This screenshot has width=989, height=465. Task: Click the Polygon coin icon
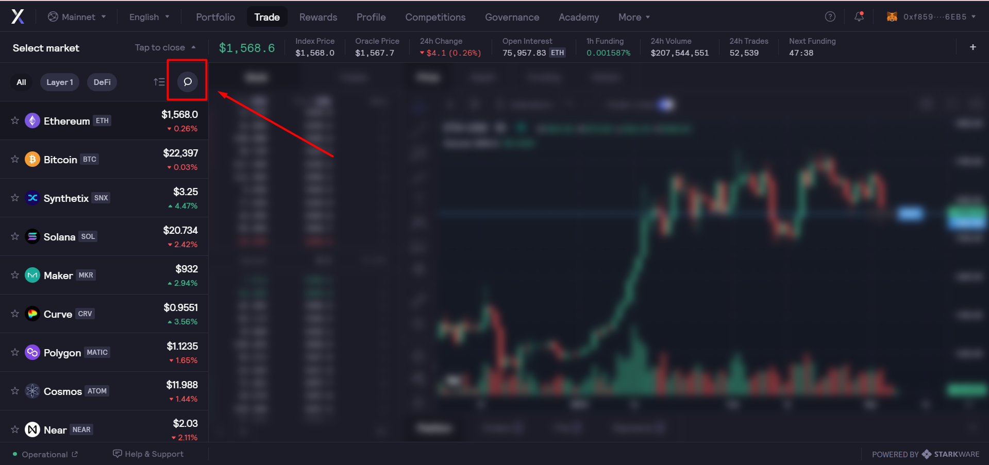[32, 352]
